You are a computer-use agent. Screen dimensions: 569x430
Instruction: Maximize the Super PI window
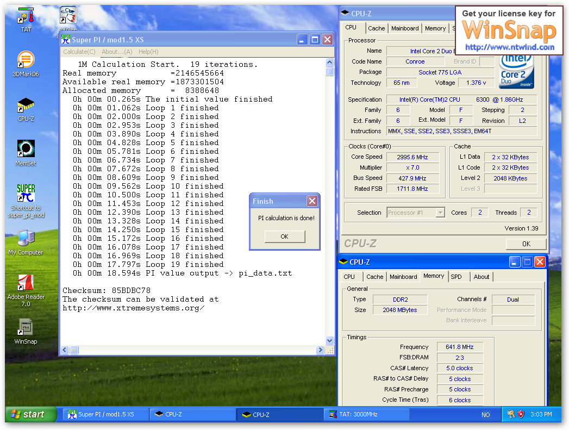[x=315, y=39]
